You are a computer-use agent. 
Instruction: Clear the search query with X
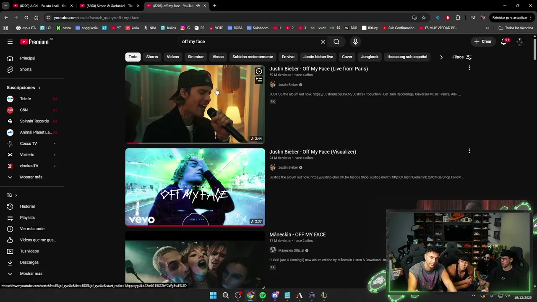323,42
